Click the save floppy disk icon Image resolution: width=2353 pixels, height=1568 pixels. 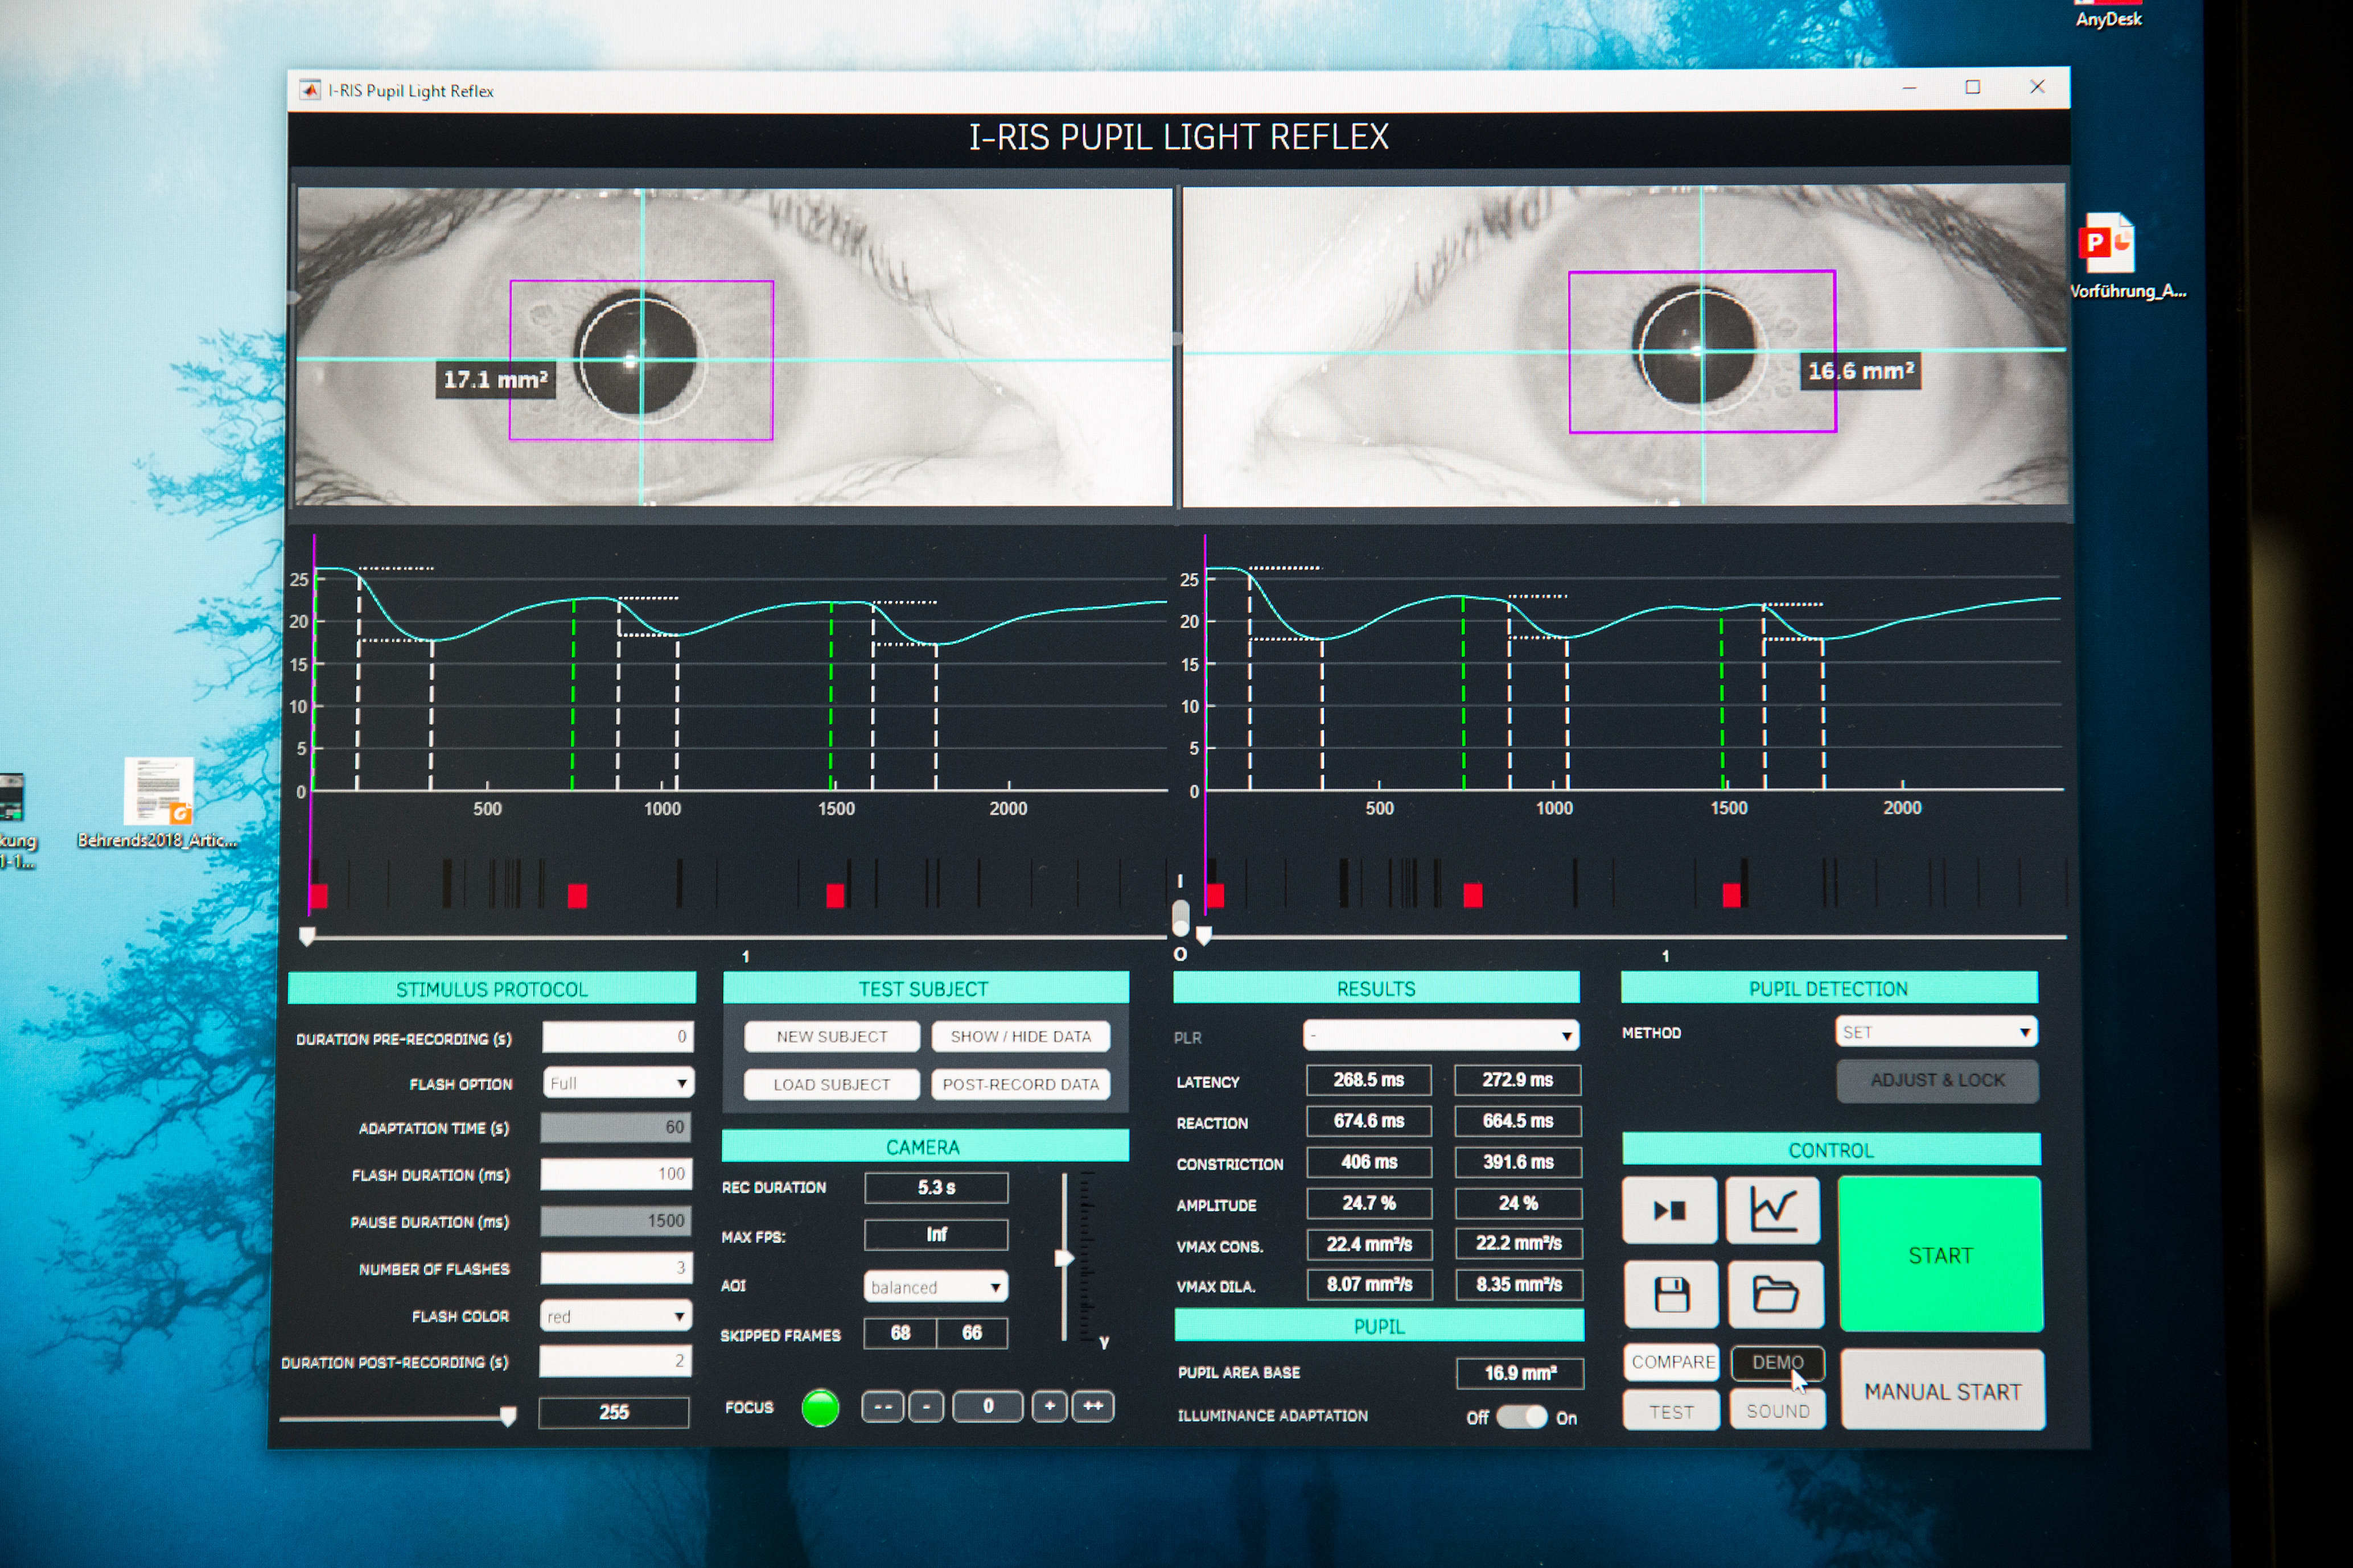coord(1671,1294)
